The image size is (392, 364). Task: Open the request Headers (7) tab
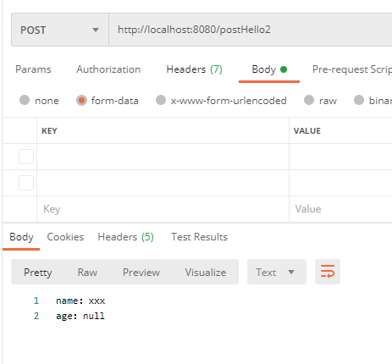[x=194, y=69]
